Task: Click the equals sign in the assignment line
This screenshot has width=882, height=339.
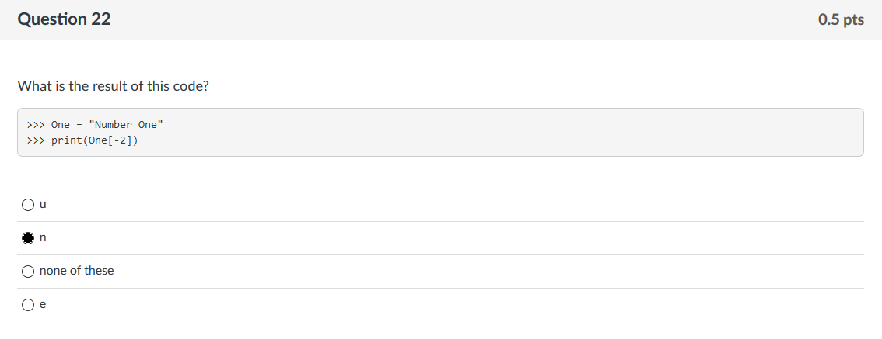Action: tap(79, 125)
